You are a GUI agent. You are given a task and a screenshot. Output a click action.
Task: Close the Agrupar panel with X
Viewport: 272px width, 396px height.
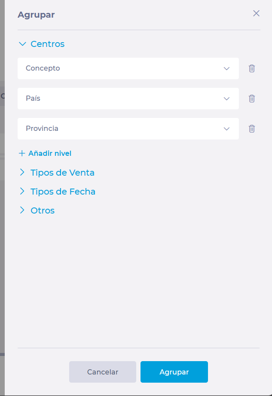[x=256, y=13]
